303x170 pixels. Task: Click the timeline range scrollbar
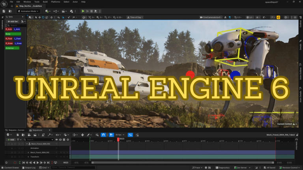pyautogui.click(x=183, y=163)
